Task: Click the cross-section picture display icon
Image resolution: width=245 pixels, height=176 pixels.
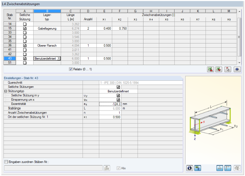Action: [198, 168]
